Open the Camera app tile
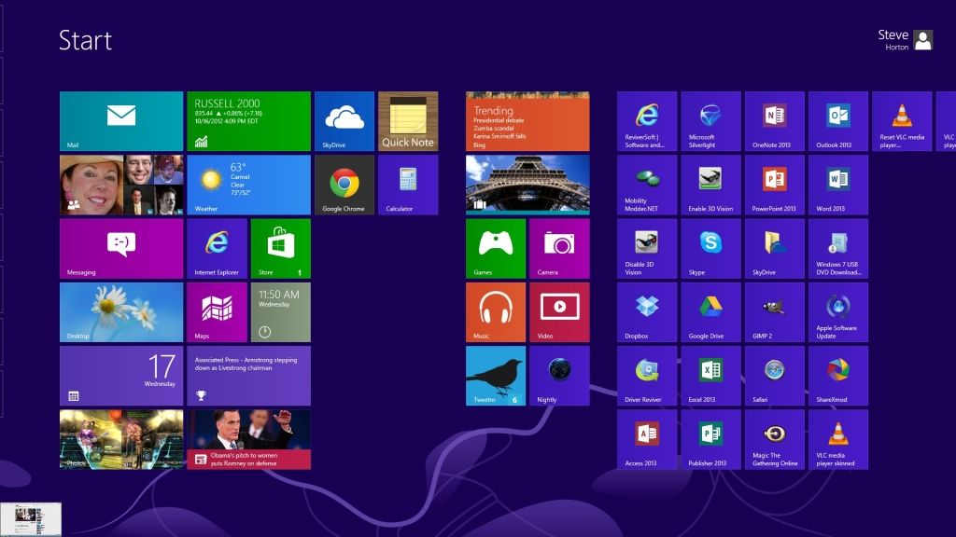The image size is (956, 537). 559,248
